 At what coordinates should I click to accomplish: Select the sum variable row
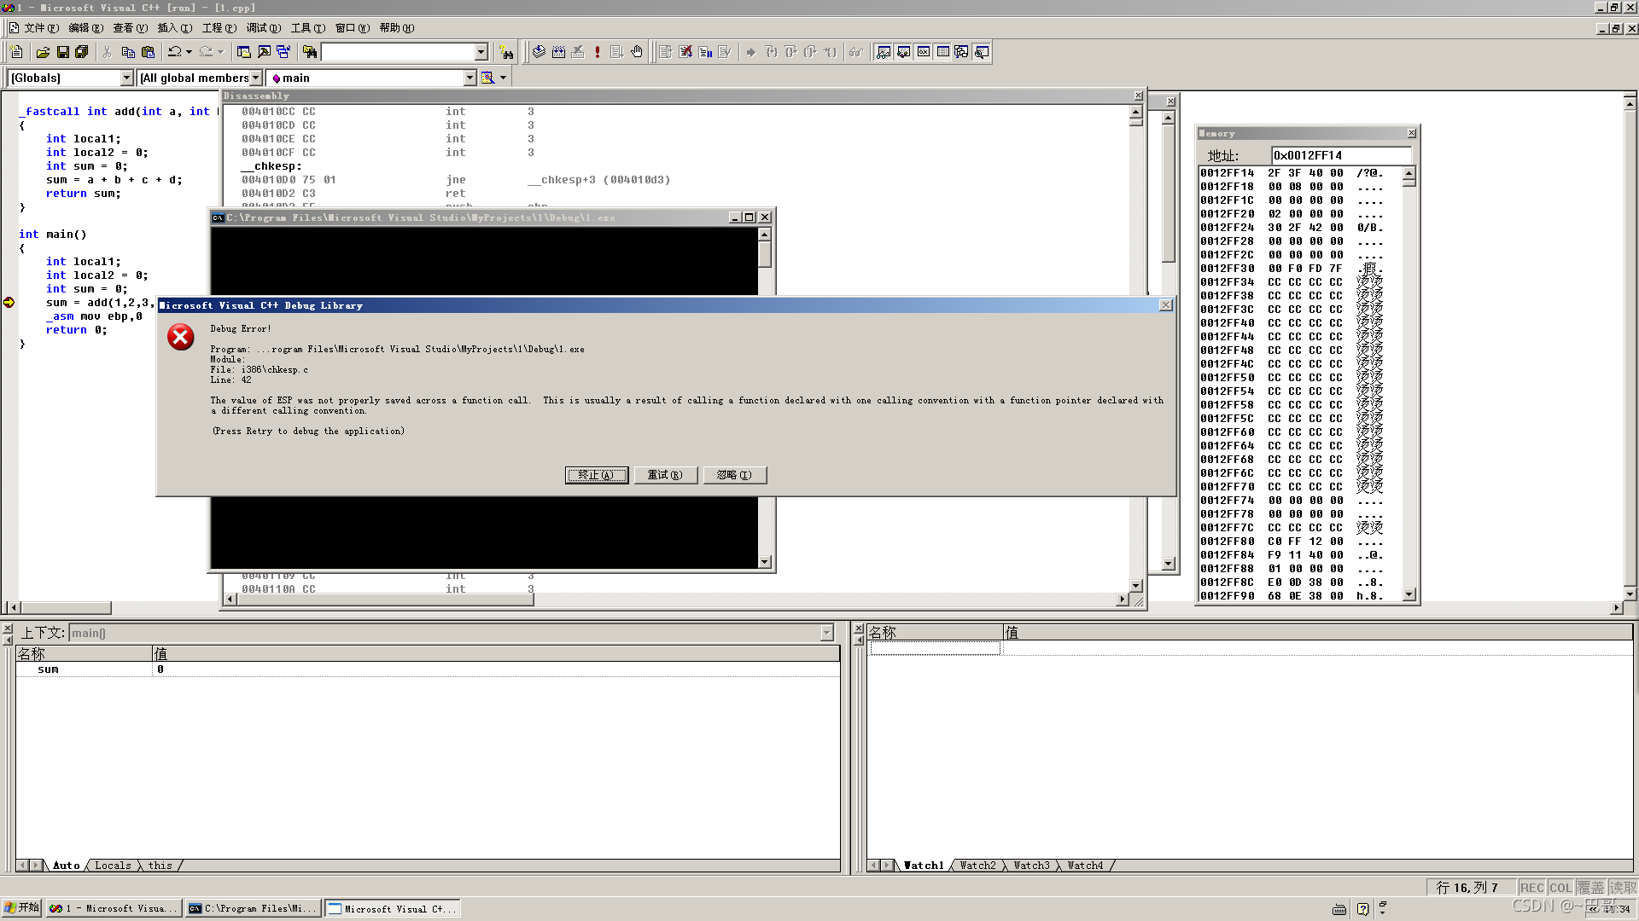click(427, 669)
